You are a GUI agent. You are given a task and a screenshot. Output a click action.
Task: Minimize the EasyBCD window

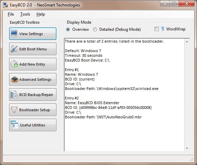pos(165,3)
